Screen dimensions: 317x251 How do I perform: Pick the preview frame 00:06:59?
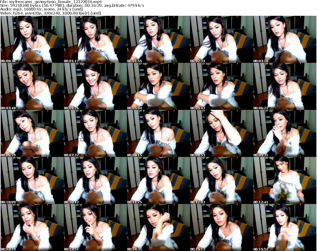tap(32, 133)
